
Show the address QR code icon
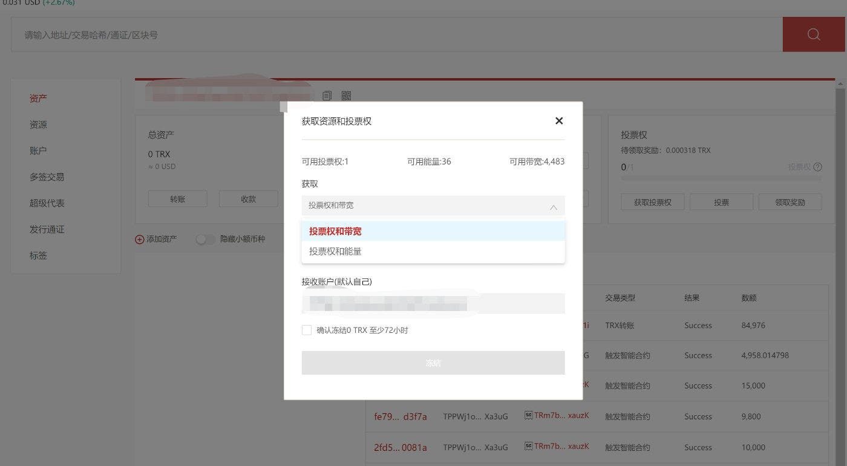click(346, 96)
